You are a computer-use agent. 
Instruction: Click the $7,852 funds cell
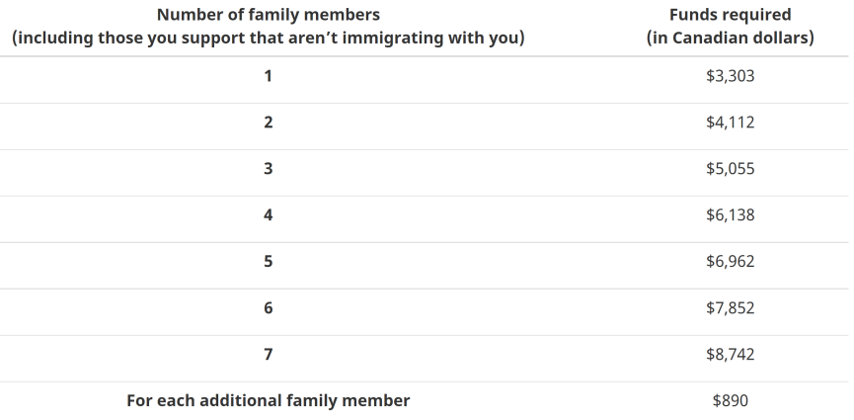pos(730,308)
